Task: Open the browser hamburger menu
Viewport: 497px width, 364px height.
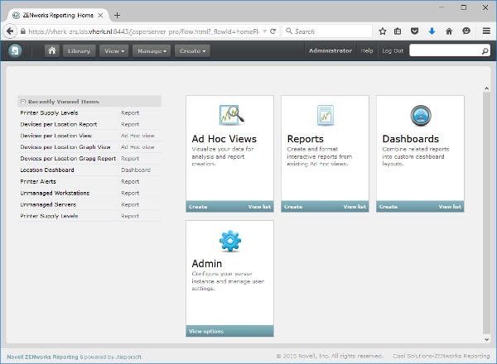Action: [486, 31]
